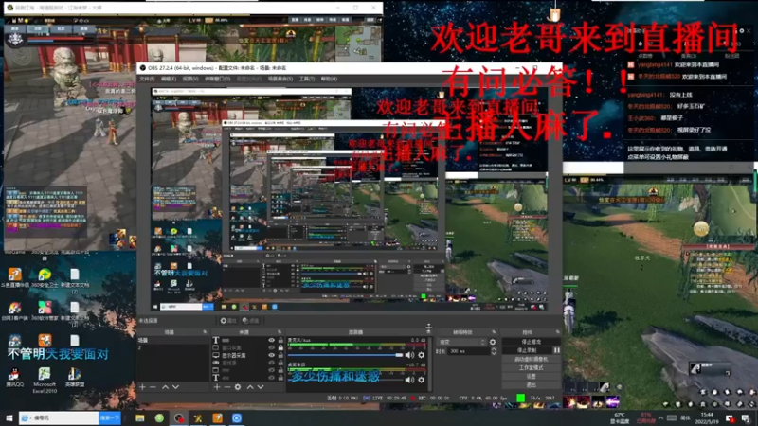Click 停止录制 to stop recording
758x426 pixels.
(527, 350)
